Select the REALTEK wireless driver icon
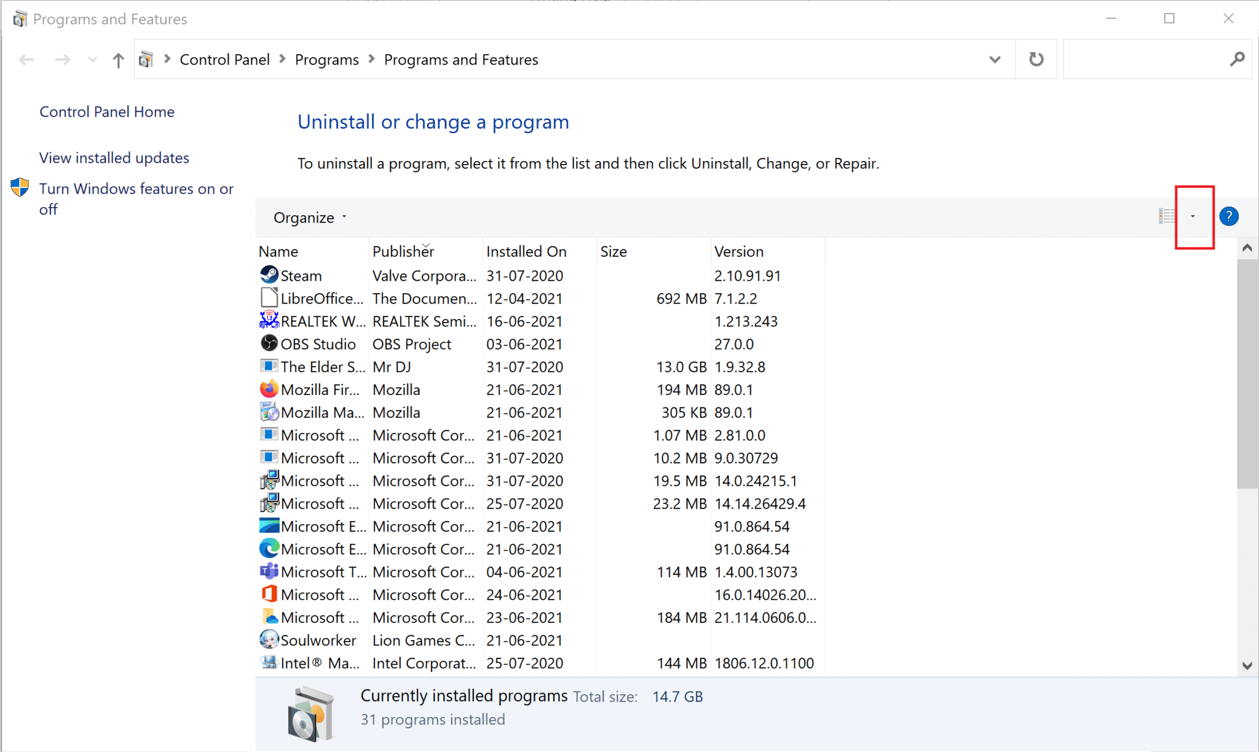This screenshot has height=752, width=1259. pyautogui.click(x=269, y=320)
